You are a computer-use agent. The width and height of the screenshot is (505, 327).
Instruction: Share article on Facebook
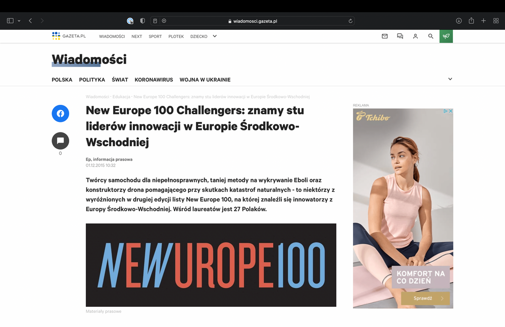click(61, 113)
